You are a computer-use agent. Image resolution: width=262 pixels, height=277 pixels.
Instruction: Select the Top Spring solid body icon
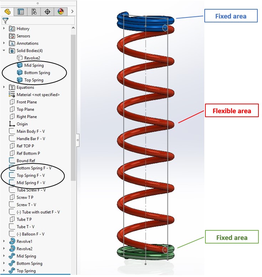point(20,80)
